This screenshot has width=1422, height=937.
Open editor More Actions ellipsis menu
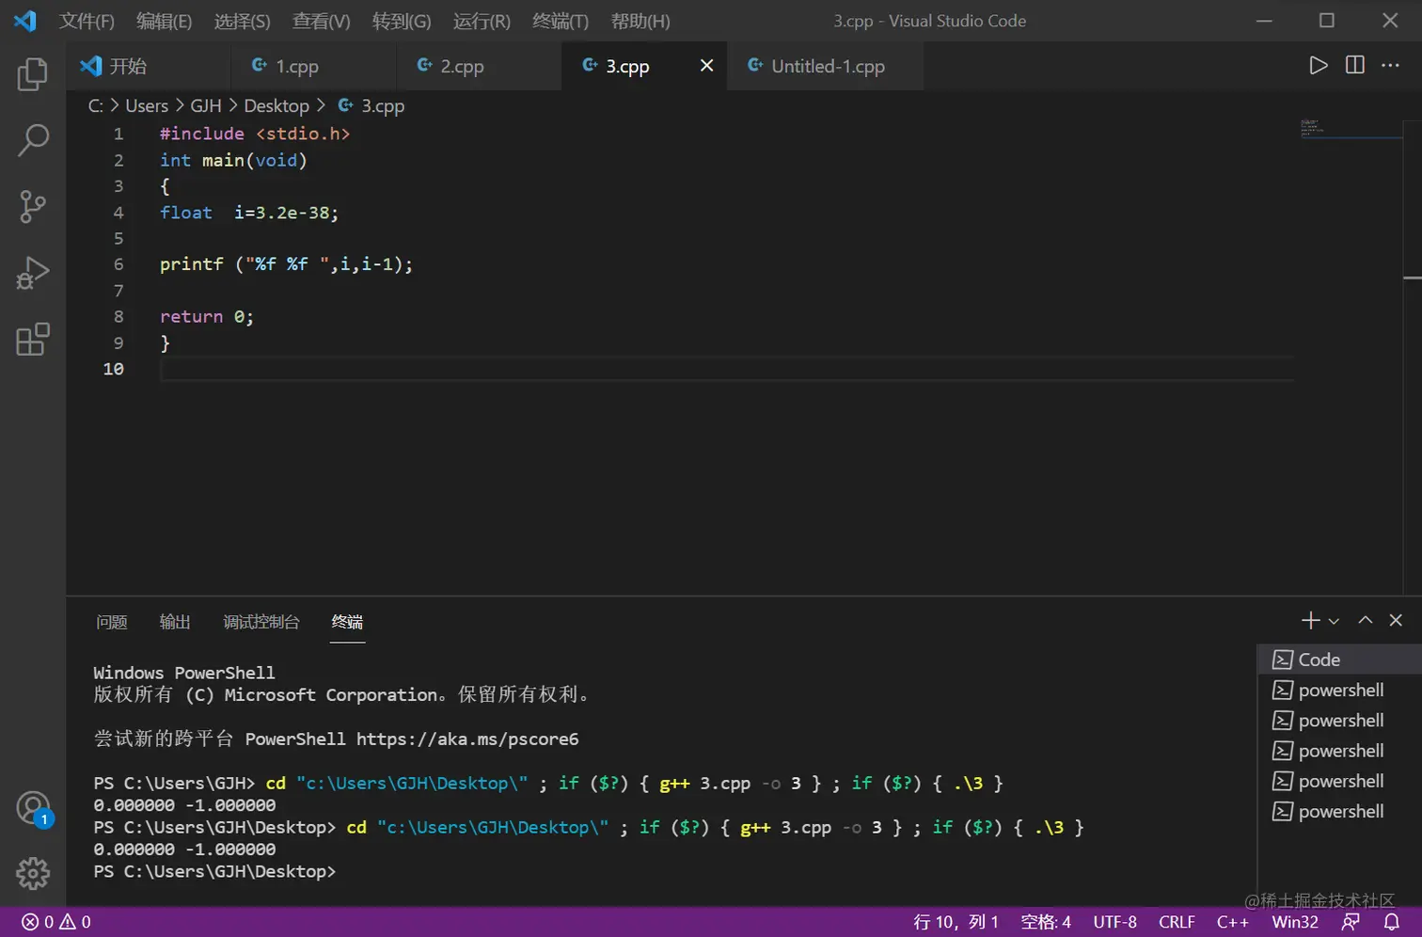point(1390,65)
